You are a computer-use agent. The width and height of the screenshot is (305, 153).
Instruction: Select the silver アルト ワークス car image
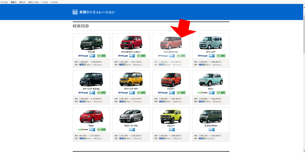131,116
